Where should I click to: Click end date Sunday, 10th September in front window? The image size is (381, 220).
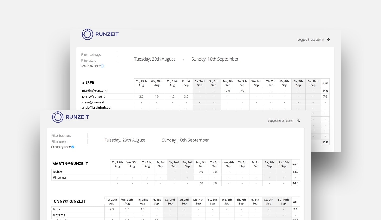[185, 140]
